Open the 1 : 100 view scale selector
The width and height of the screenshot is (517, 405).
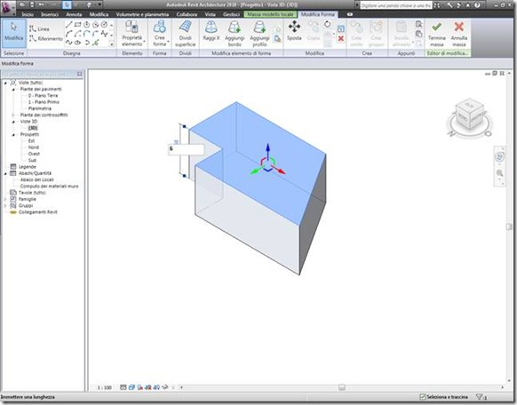click(105, 387)
